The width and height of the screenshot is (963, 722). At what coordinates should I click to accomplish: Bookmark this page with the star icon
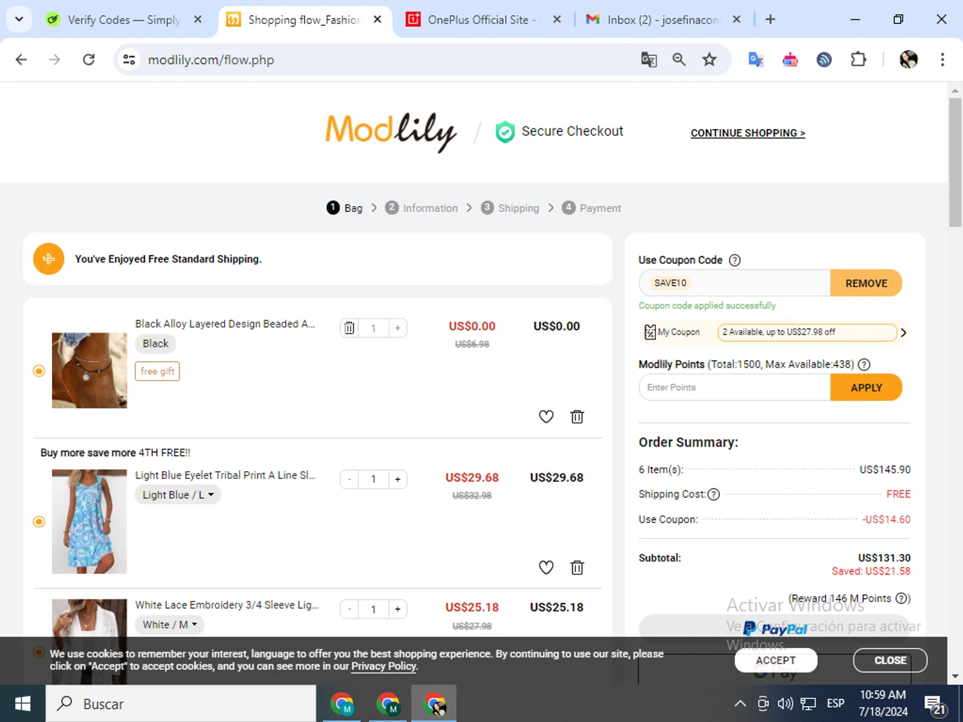tap(709, 60)
